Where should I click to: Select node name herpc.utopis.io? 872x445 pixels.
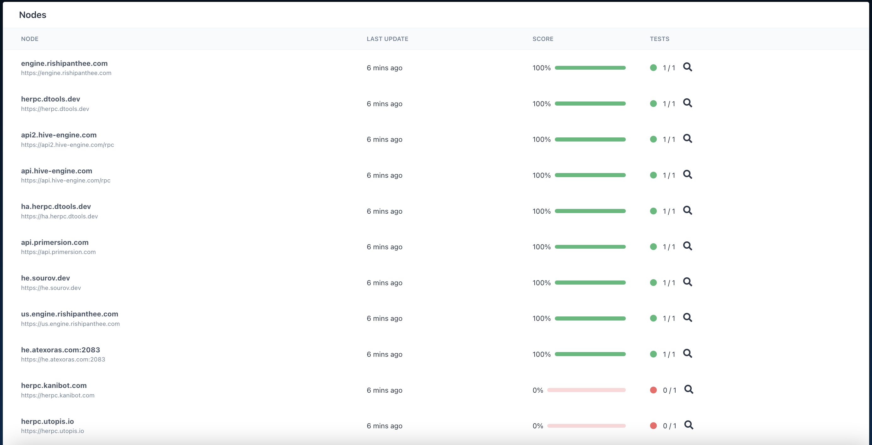[47, 421]
